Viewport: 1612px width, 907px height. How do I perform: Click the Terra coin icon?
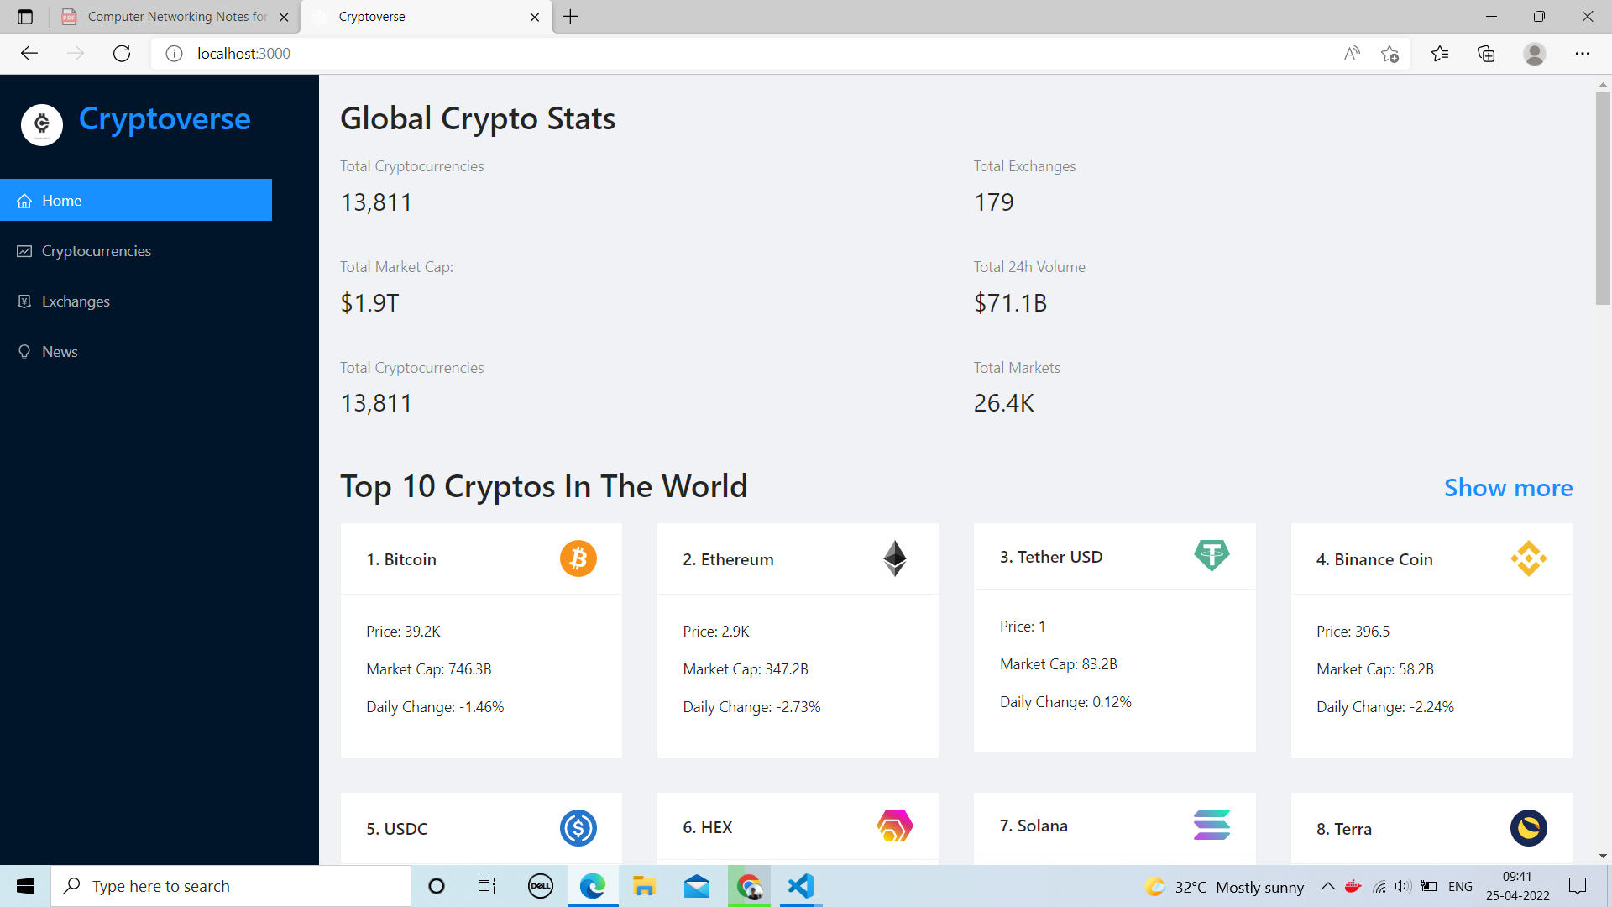pos(1529,828)
